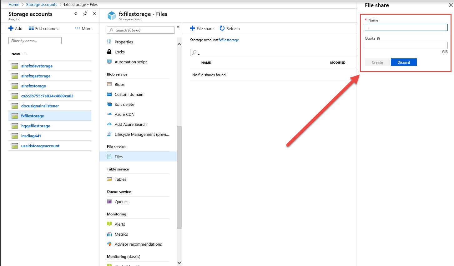This screenshot has height=266, width=454.
Task: Click the Advisor recommendations icon
Action: 109,244
